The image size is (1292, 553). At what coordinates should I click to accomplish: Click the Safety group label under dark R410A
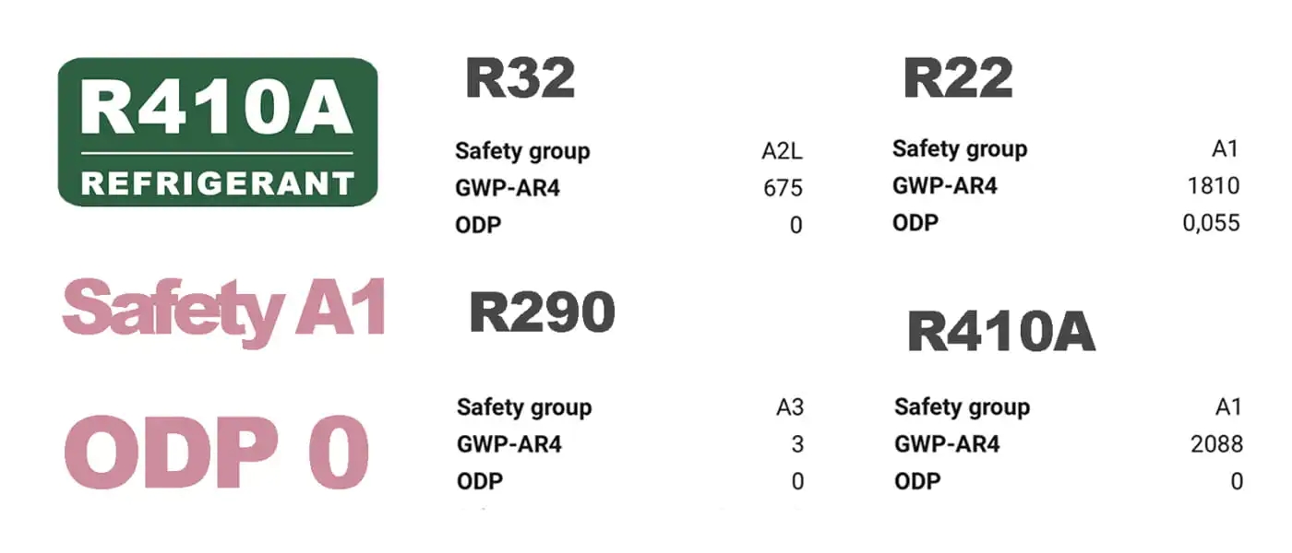pyautogui.click(x=962, y=406)
